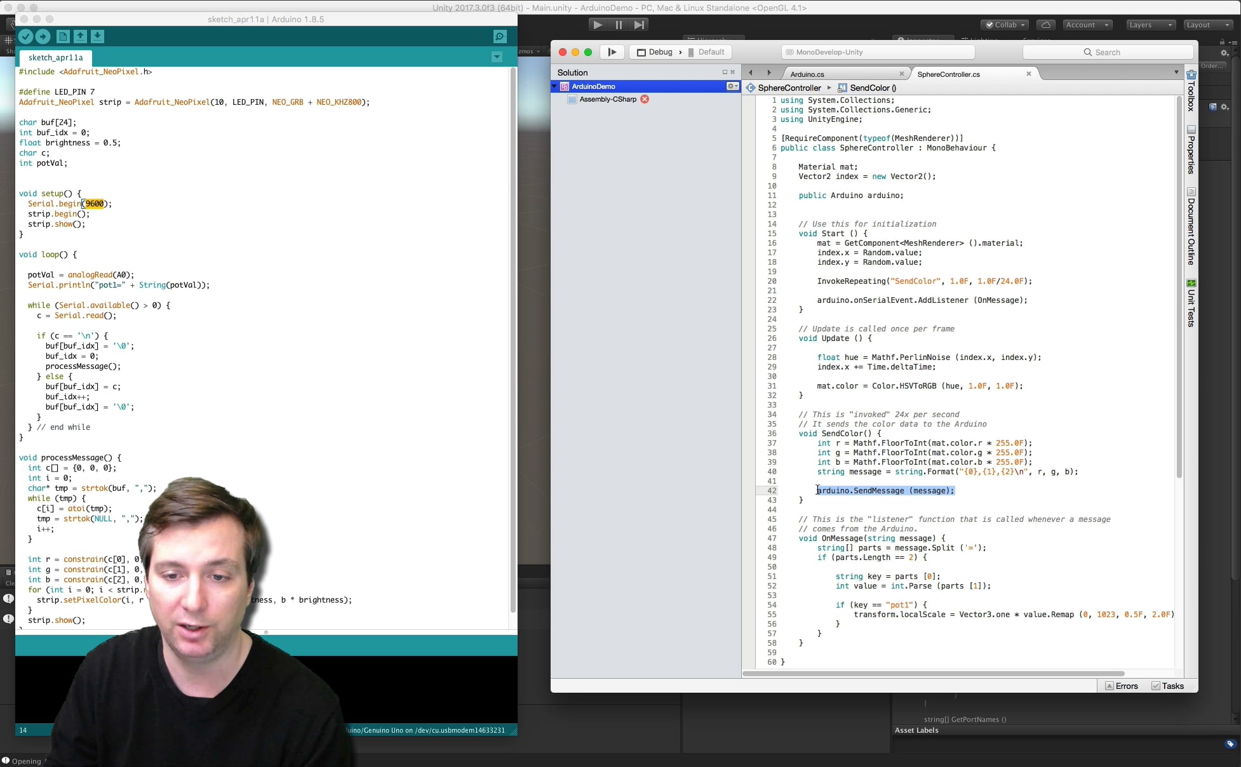
Task: Collapse the ArduinoDemo solution node
Action: coord(554,86)
